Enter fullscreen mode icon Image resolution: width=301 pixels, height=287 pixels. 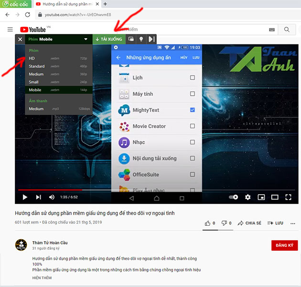(288, 197)
